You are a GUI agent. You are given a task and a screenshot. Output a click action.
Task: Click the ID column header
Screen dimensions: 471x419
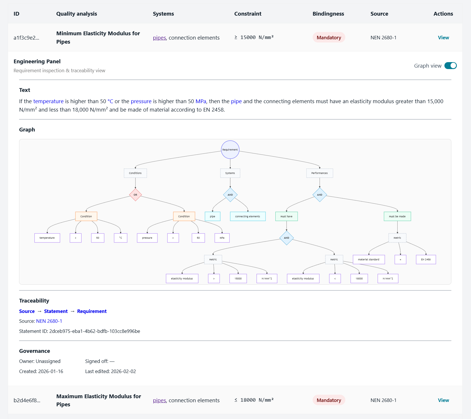point(16,14)
